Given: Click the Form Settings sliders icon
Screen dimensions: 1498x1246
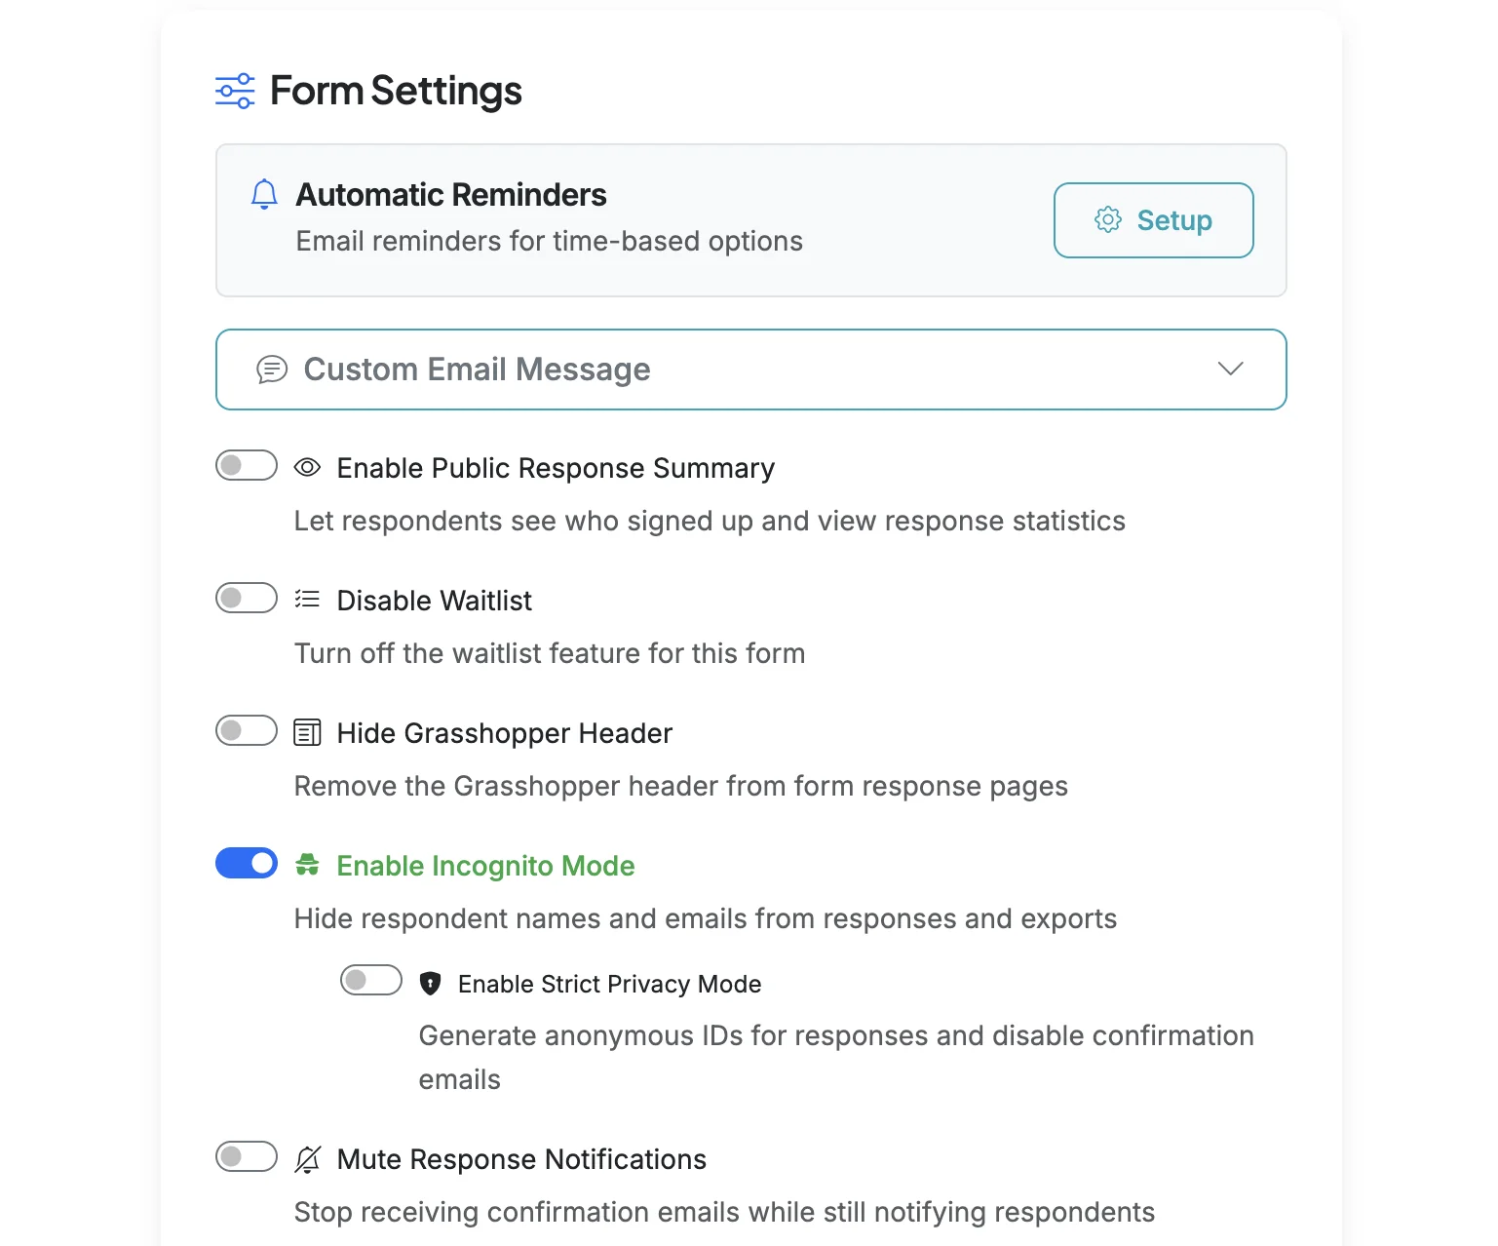Looking at the screenshot, I should pos(233,90).
